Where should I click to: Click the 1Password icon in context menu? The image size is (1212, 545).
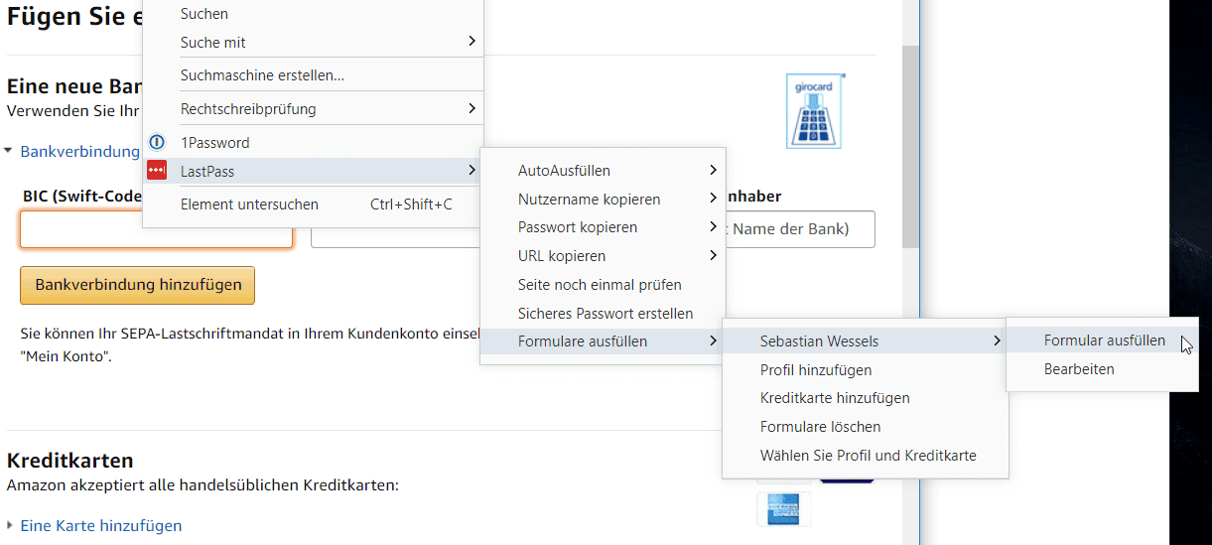[156, 142]
